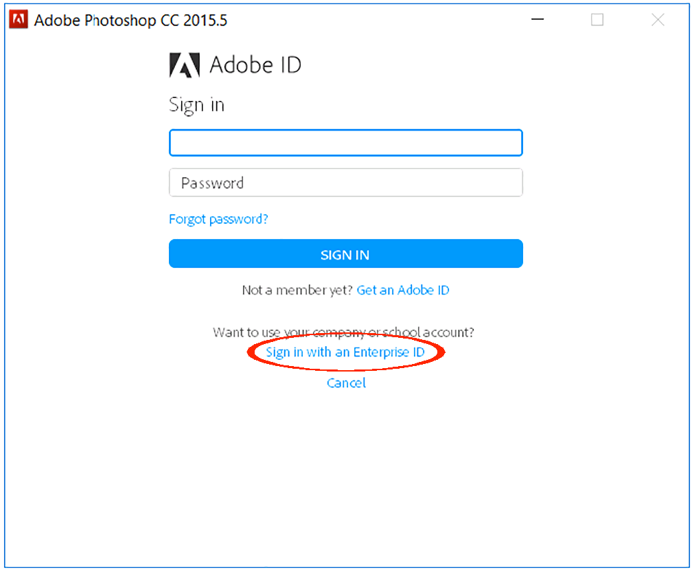Click the 'Not a member yet?' text
The width and height of the screenshot is (692, 570).
[298, 290]
